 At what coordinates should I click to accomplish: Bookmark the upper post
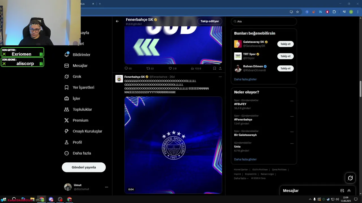pos(215,68)
